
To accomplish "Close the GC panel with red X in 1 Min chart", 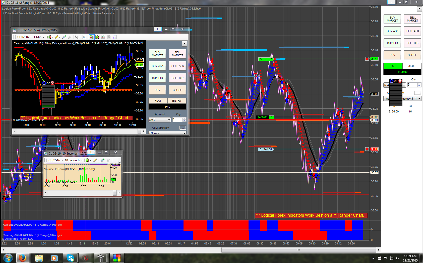I will [x=52, y=83].
